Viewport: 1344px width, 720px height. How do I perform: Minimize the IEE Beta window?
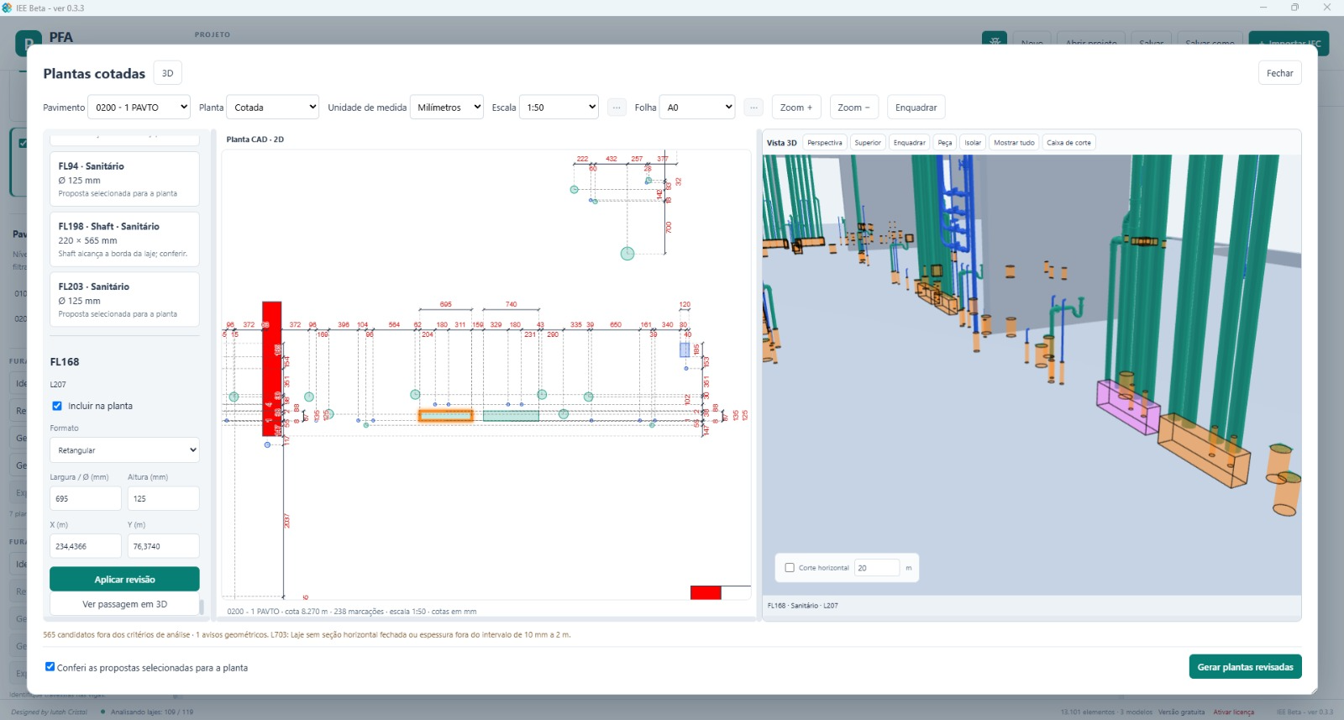(1263, 8)
